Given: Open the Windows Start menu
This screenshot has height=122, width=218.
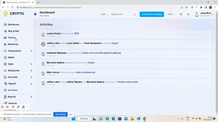Looking at the screenshot, I should pos(74,119).
